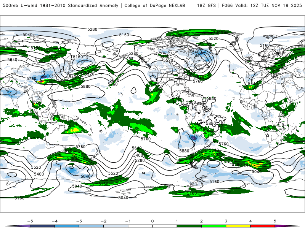Click the '500mb U-wind 1981-2010 Standardized Anomaly' title
This screenshot has height=228, width=305.
pyautogui.click(x=61, y=5)
